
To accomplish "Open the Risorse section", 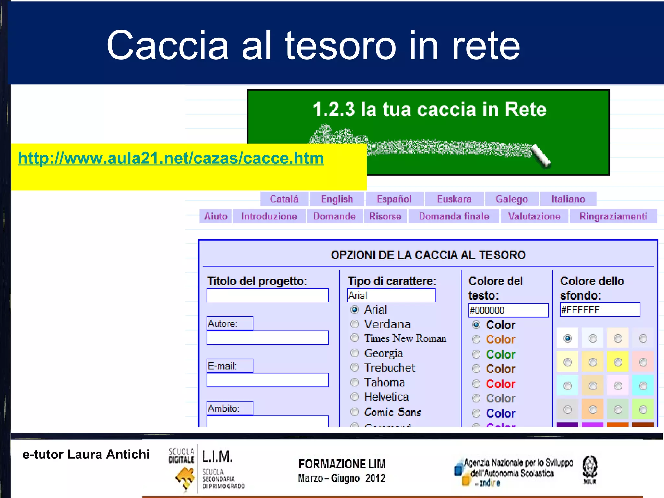I will [385, 216].
